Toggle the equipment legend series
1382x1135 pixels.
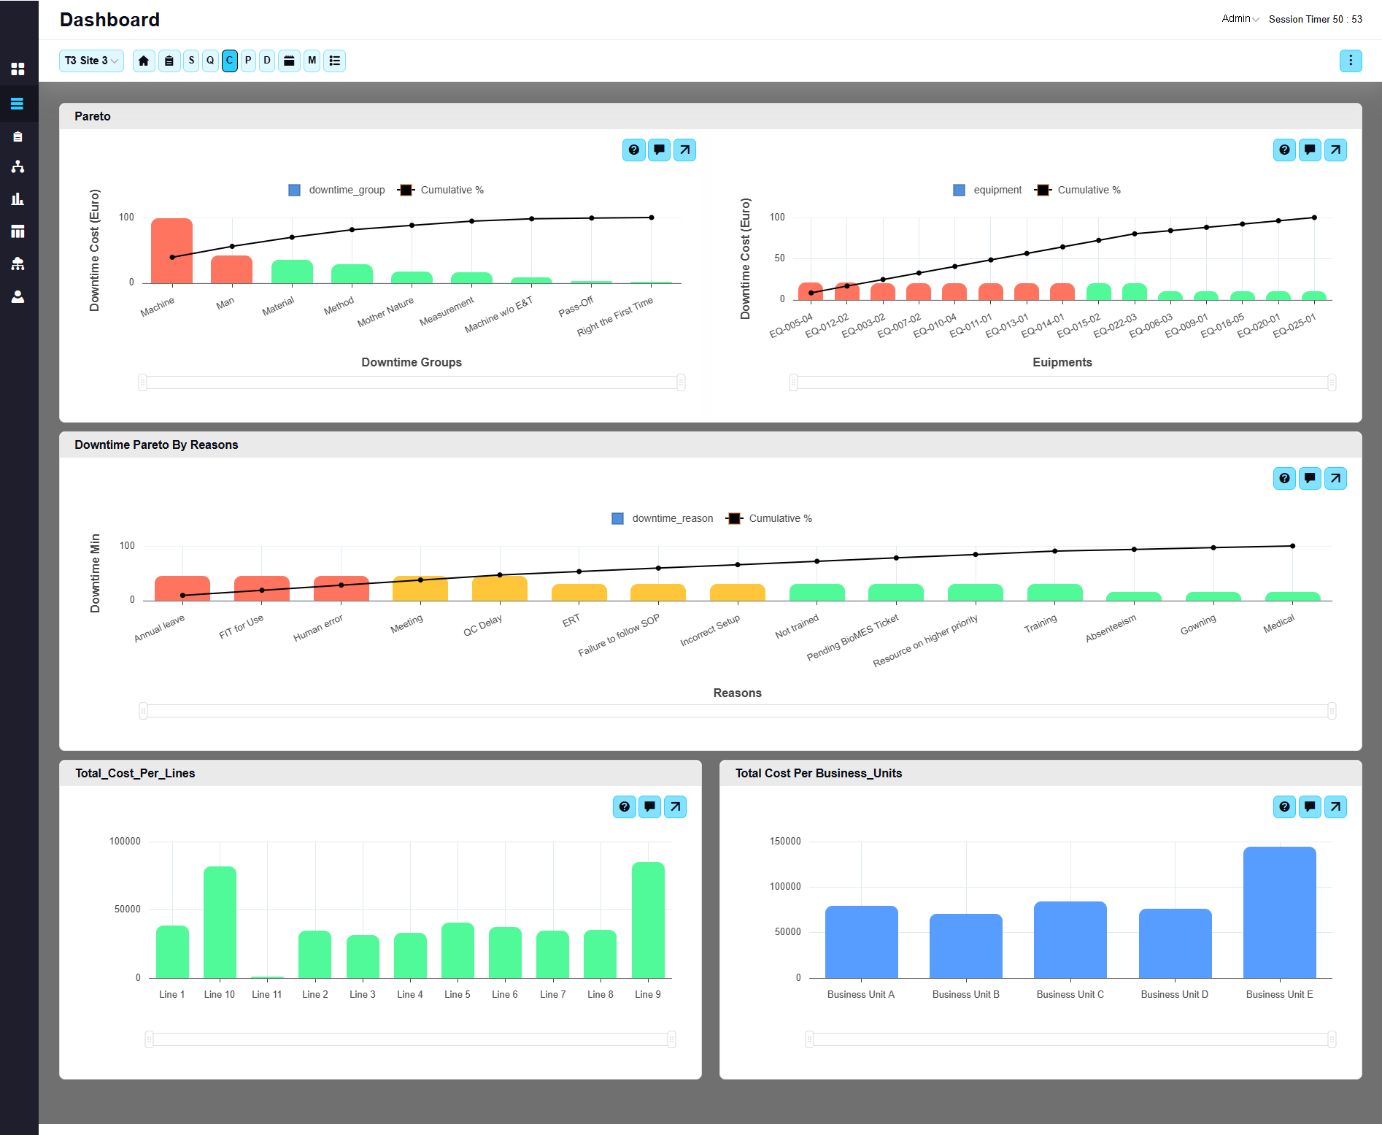pyautogui.click(x=987, y=190)
